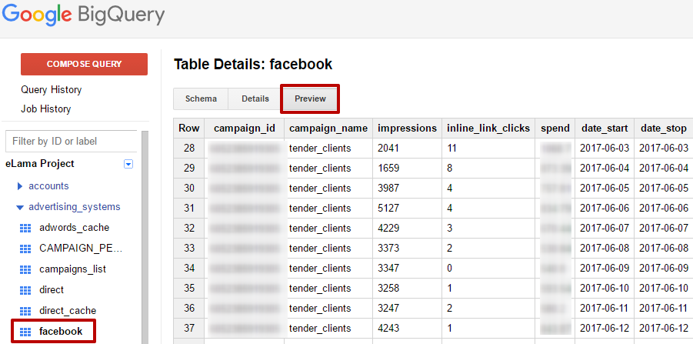Image resolution: width=693 pixels, height=344 pixels.
Task: Open Query History
Action: (x=52, y=90)
